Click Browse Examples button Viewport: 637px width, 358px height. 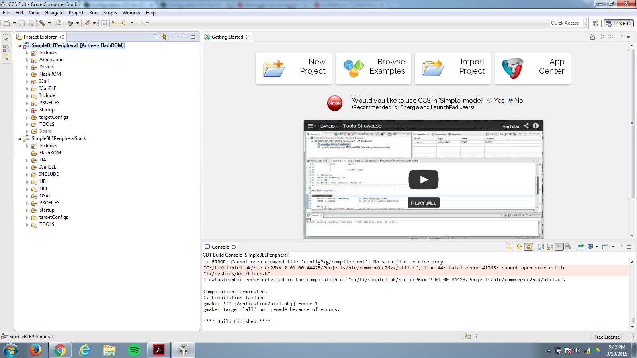point(373,68)
